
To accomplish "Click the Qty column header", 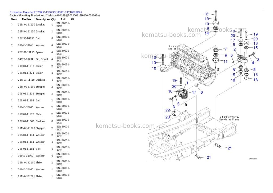I will point(53,19).
